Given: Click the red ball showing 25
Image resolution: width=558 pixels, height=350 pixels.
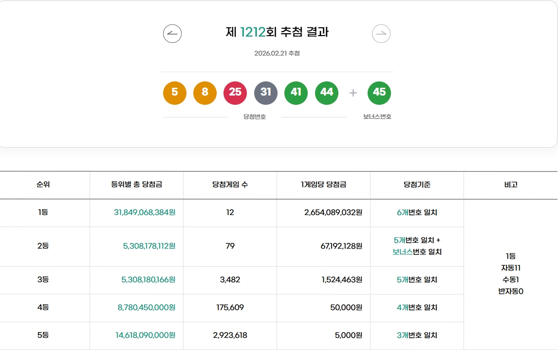Looking at the screenshot, I should tap(235, 93).
